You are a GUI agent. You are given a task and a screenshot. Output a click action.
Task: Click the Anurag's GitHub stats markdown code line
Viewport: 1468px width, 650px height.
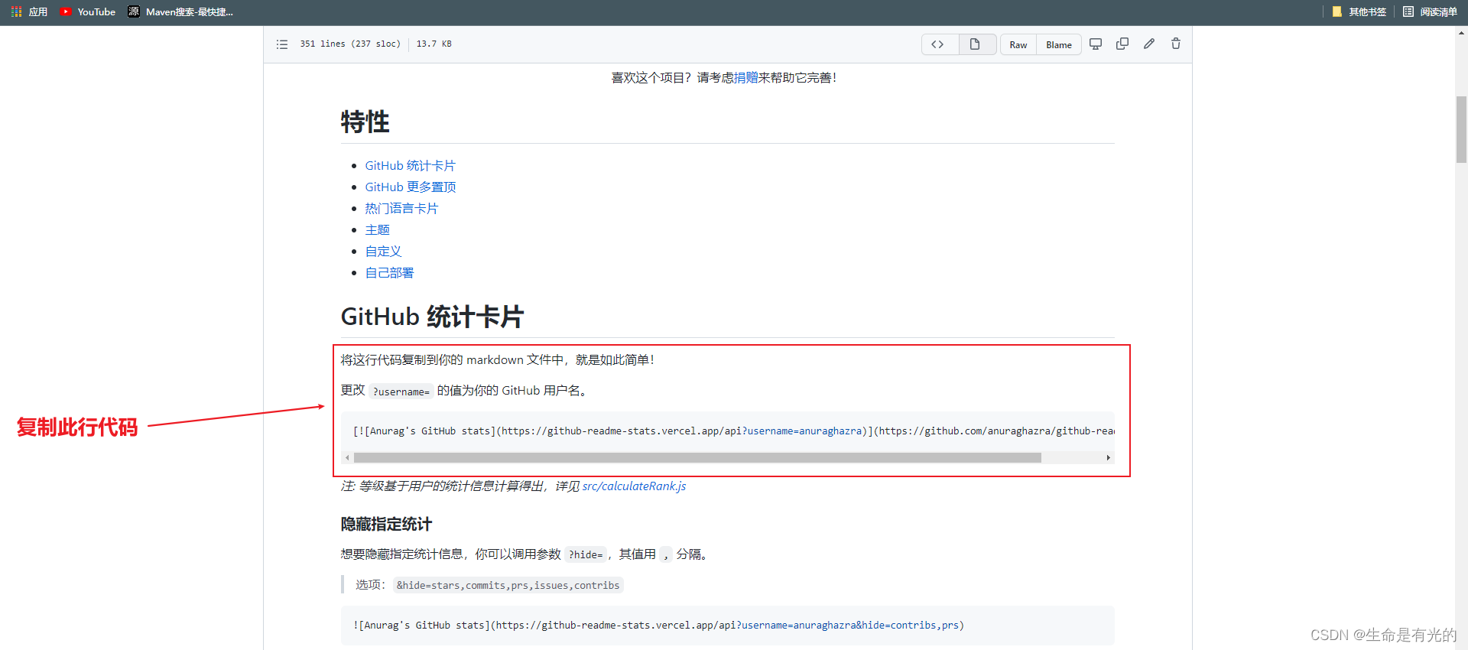(733, 431)
